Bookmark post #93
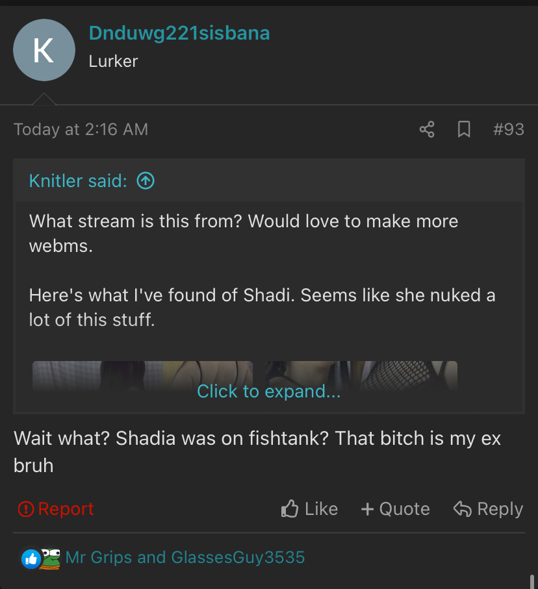Screen dimensions: 538x589 (x=464, y=129)
